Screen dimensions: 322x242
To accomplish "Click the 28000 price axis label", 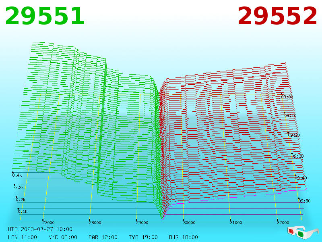I will (95, 223).
